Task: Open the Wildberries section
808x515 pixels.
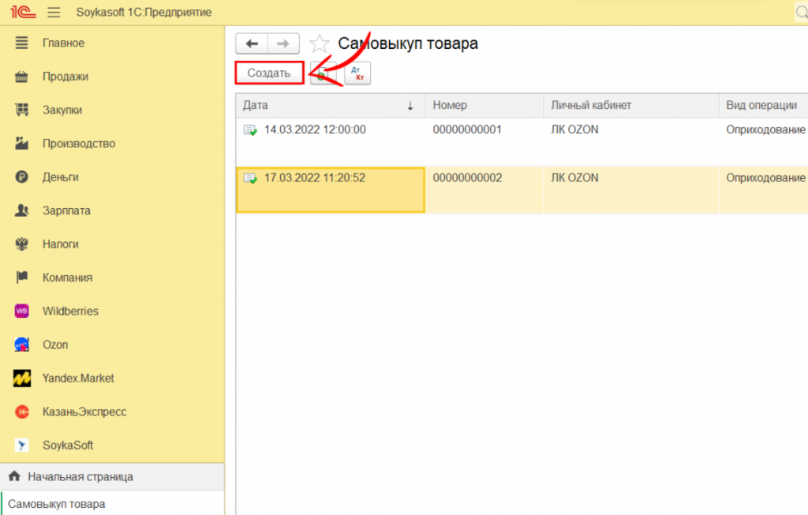Action: (x=69, y=312)
